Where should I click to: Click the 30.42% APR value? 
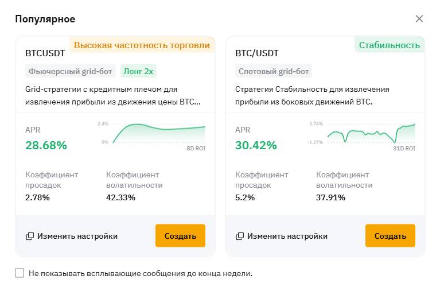click(x=256, y=145)
